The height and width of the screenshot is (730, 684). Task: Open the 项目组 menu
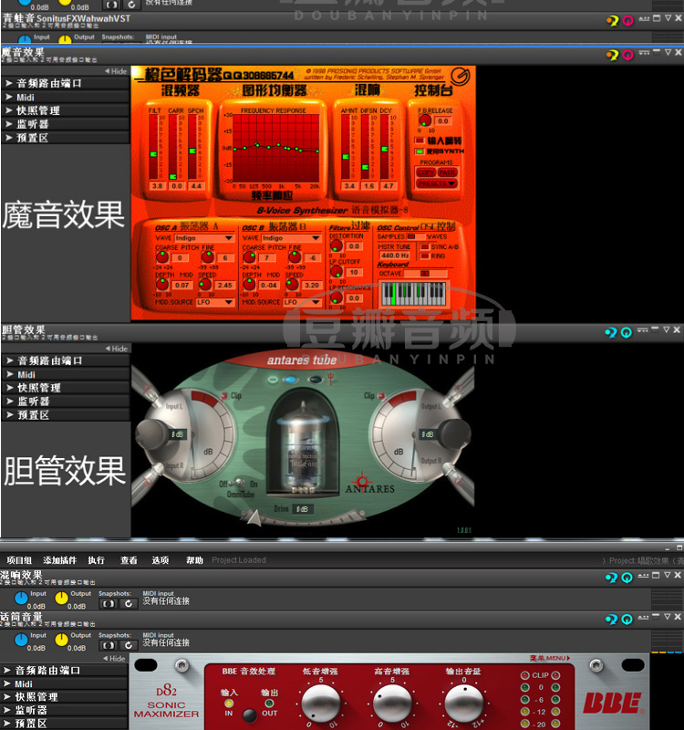coord(19,560)
